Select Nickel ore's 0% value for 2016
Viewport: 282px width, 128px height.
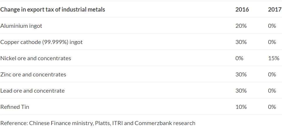pyautogui.click(x=239, y=58)
